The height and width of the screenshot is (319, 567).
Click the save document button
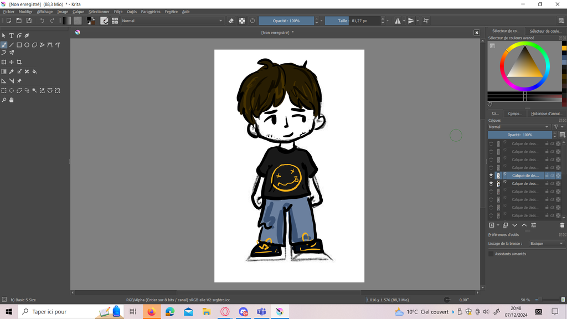pyautogui.click(x=29, y=20)
